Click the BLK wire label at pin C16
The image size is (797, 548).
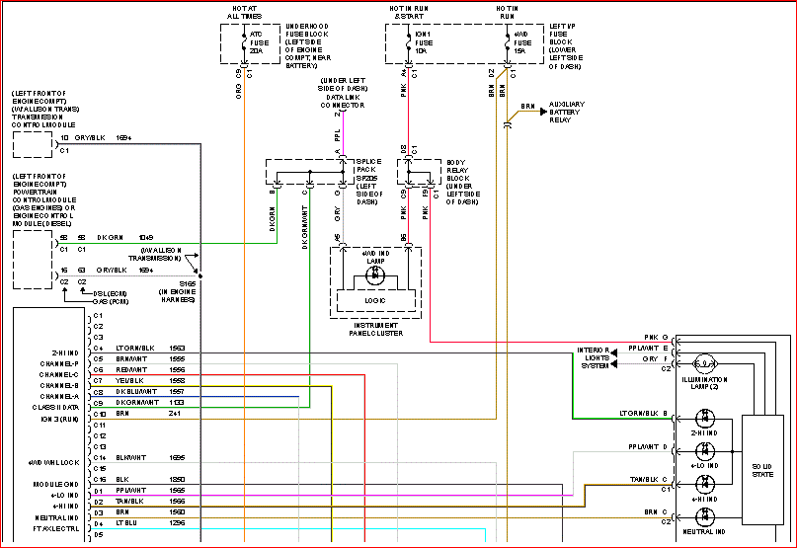click(122, 479)
